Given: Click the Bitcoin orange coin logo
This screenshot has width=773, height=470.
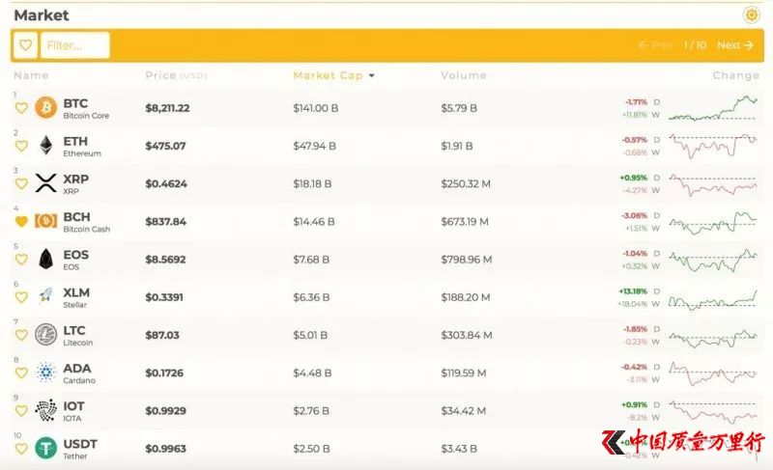Looking at the screenshot, I should [x=45, y=107].
